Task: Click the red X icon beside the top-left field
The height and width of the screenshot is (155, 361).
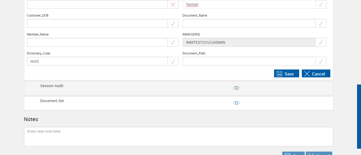Action: tap(173, 4)
